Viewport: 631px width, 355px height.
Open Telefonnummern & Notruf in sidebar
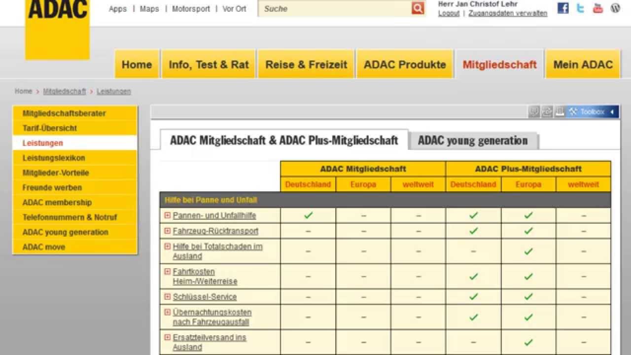pyautogui.click(x=75, y=217)
